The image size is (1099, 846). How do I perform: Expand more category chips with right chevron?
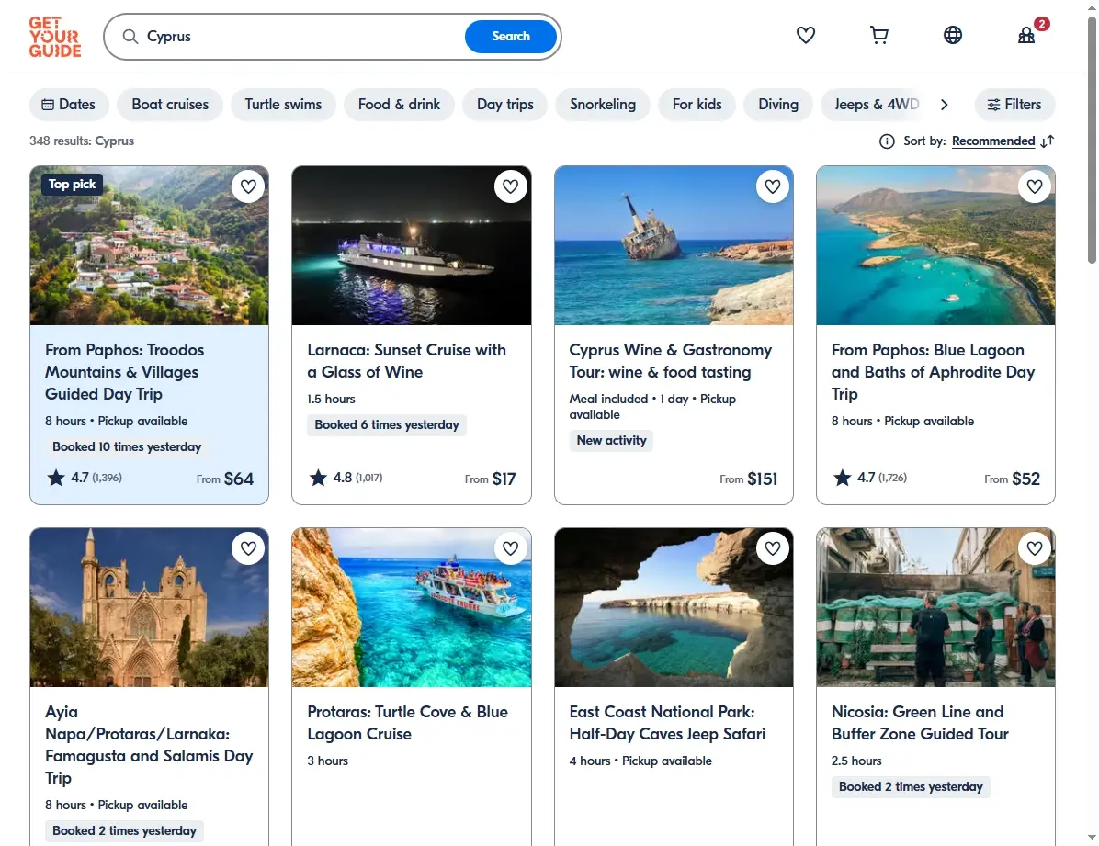coord(944,105)
